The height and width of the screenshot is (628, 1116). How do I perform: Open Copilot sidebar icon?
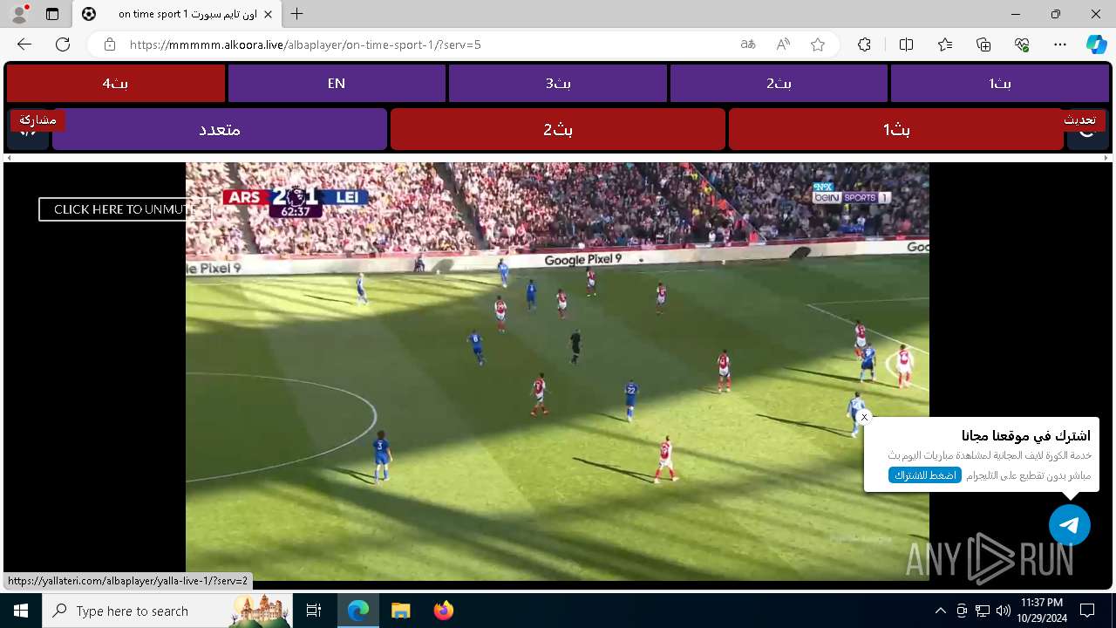[1096, 44]
